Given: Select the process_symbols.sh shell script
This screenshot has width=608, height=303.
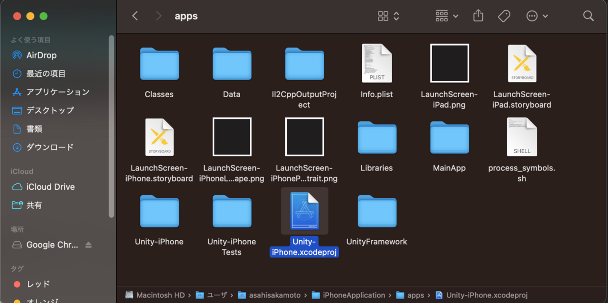Looking at the screenshot, I should [522, 137].
